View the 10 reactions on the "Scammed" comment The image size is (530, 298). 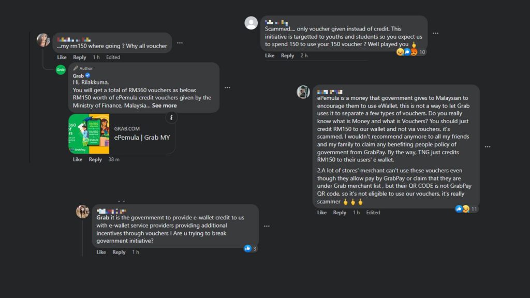click(411, 52)
